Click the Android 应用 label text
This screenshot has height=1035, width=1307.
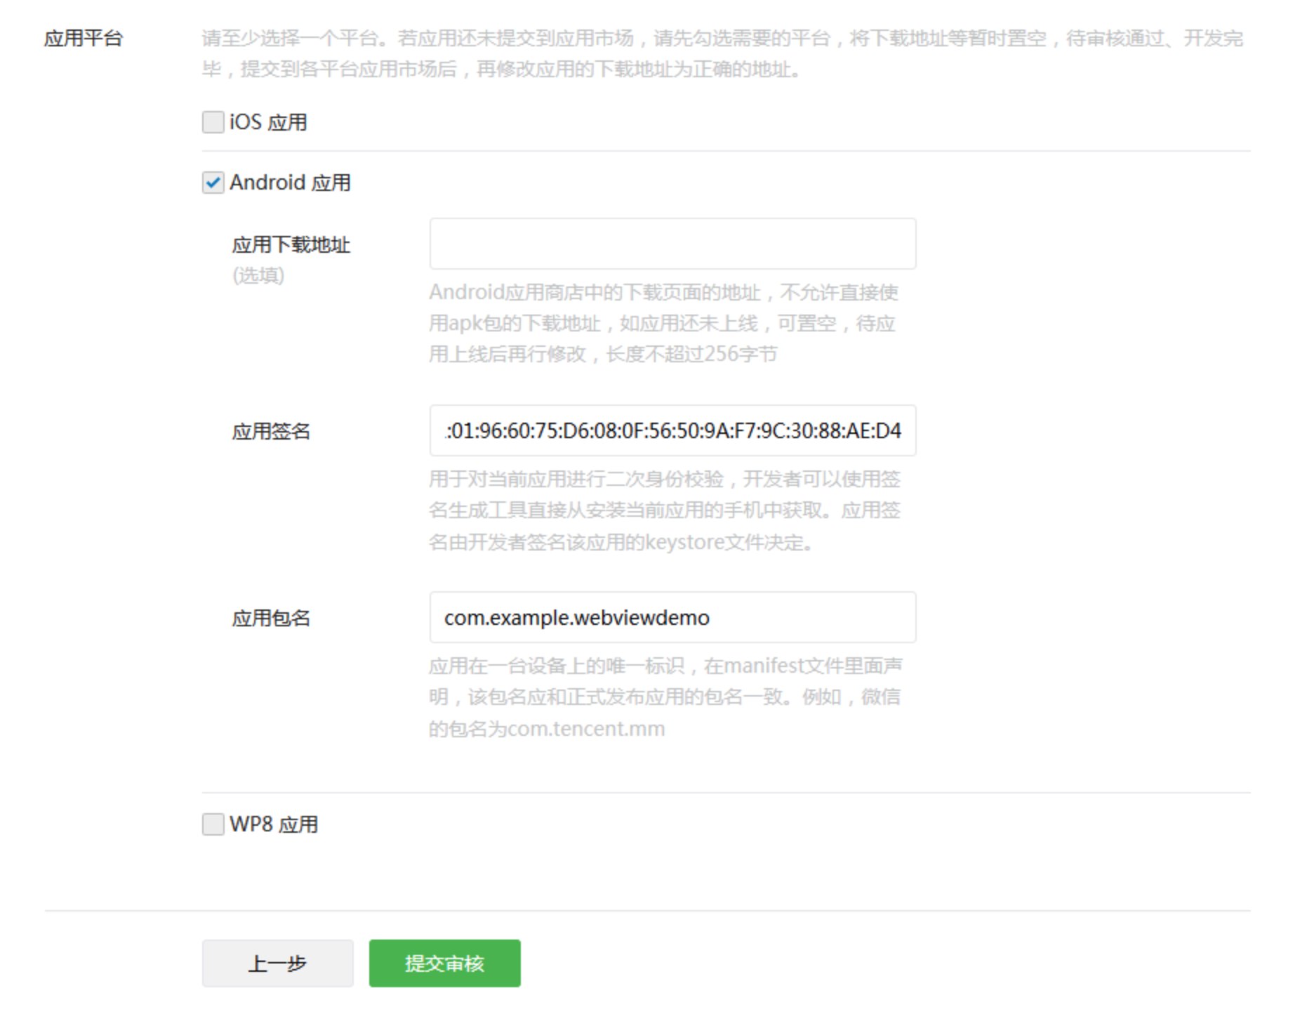click(x=291, y=183)
